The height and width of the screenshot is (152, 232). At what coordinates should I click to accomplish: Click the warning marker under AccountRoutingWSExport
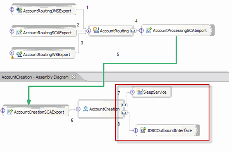(13, 57)
